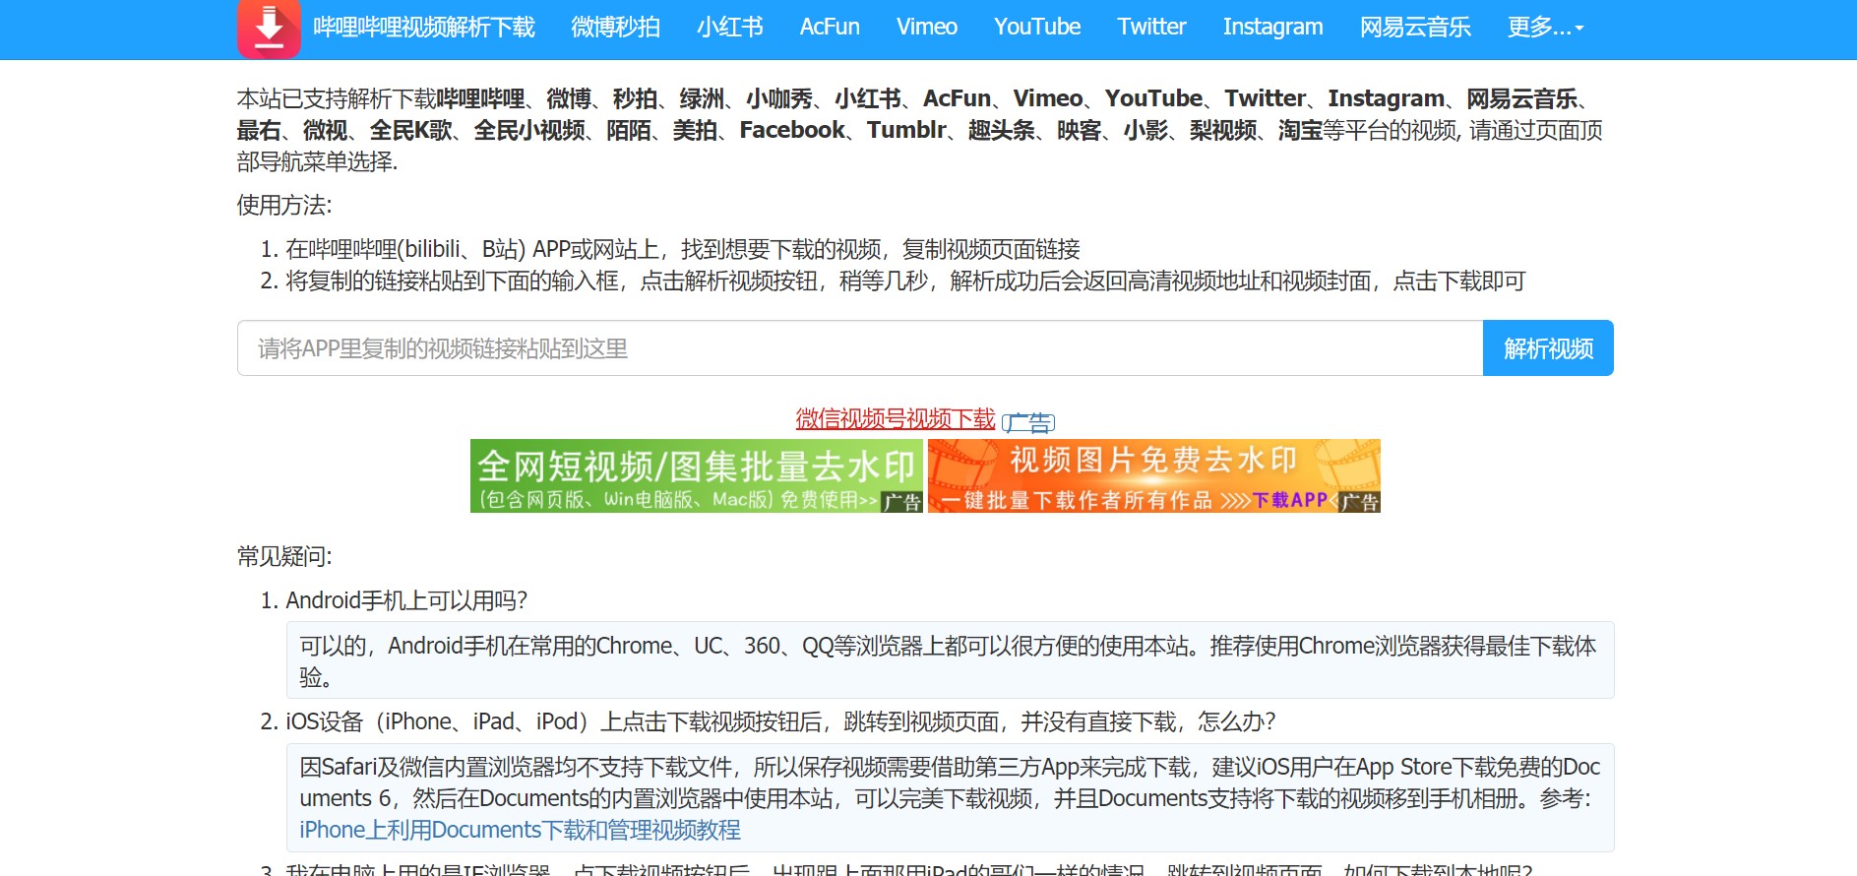
Task: Click the red download logo icon
Action: [269, 28]
